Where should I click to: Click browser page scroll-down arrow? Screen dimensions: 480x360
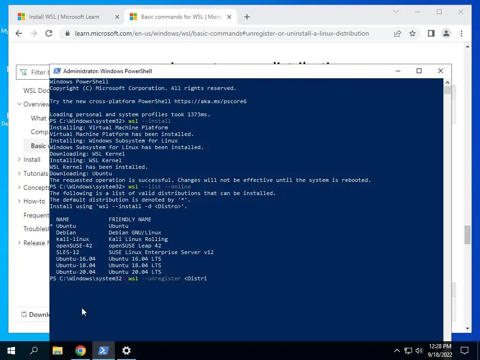point(467,329)
